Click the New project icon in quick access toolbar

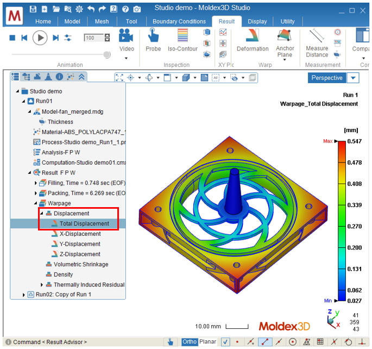[45, 9]
